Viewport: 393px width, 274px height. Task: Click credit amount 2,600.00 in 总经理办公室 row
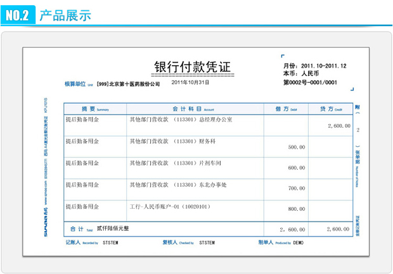[339, 126]
